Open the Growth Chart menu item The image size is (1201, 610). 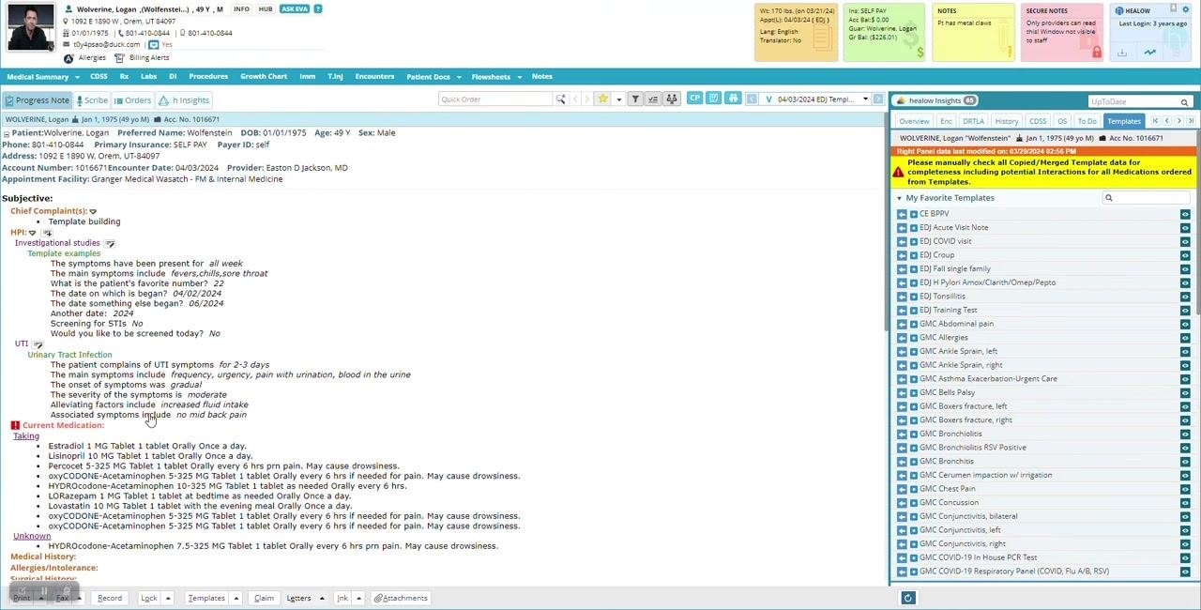[264, 77]
